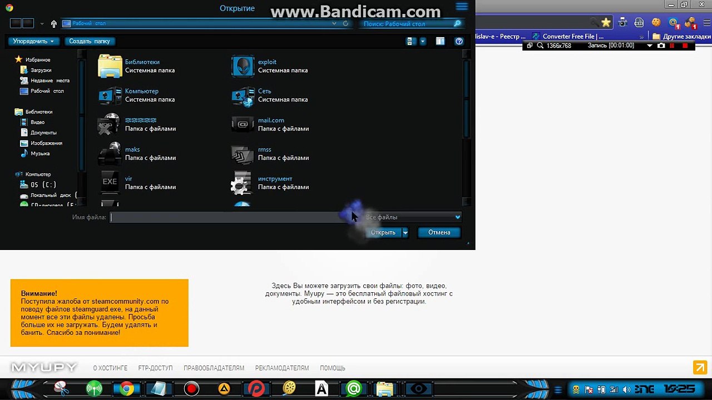Open file dialog help

tap(459, 41)
